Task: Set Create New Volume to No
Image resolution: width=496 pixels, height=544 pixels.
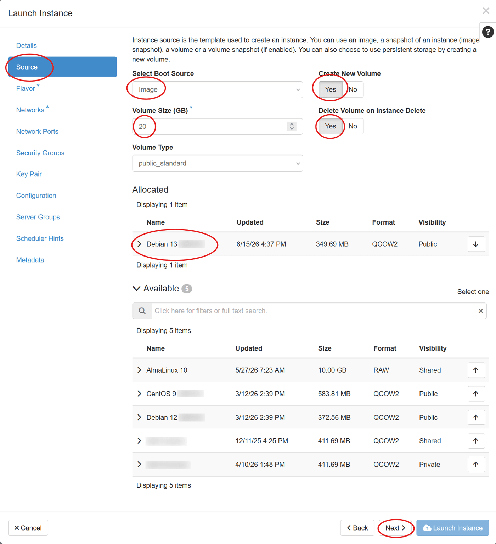Action: 353,89
